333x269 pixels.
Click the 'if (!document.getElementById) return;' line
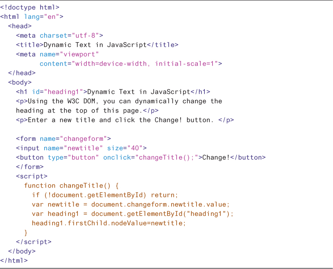pos(105,195)
